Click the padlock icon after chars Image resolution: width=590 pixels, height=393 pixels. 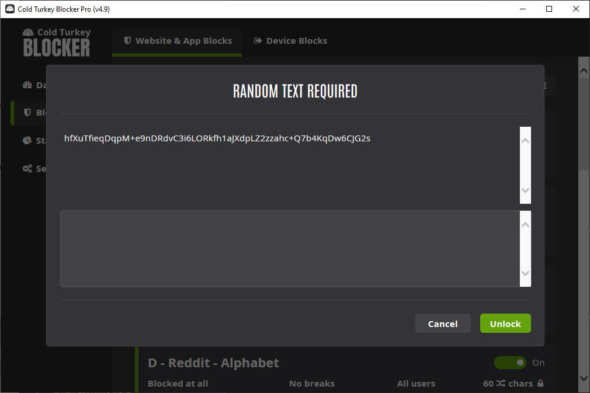tap(540, 384)
